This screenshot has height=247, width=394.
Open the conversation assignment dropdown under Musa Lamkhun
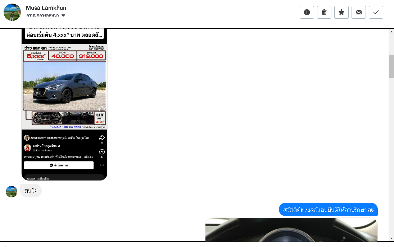46,15
